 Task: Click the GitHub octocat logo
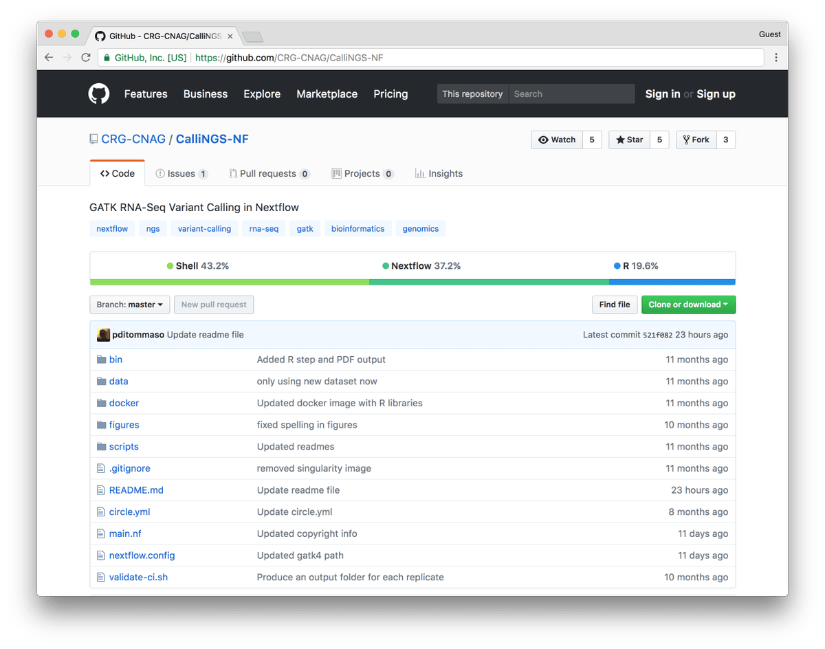coord(98,93)
